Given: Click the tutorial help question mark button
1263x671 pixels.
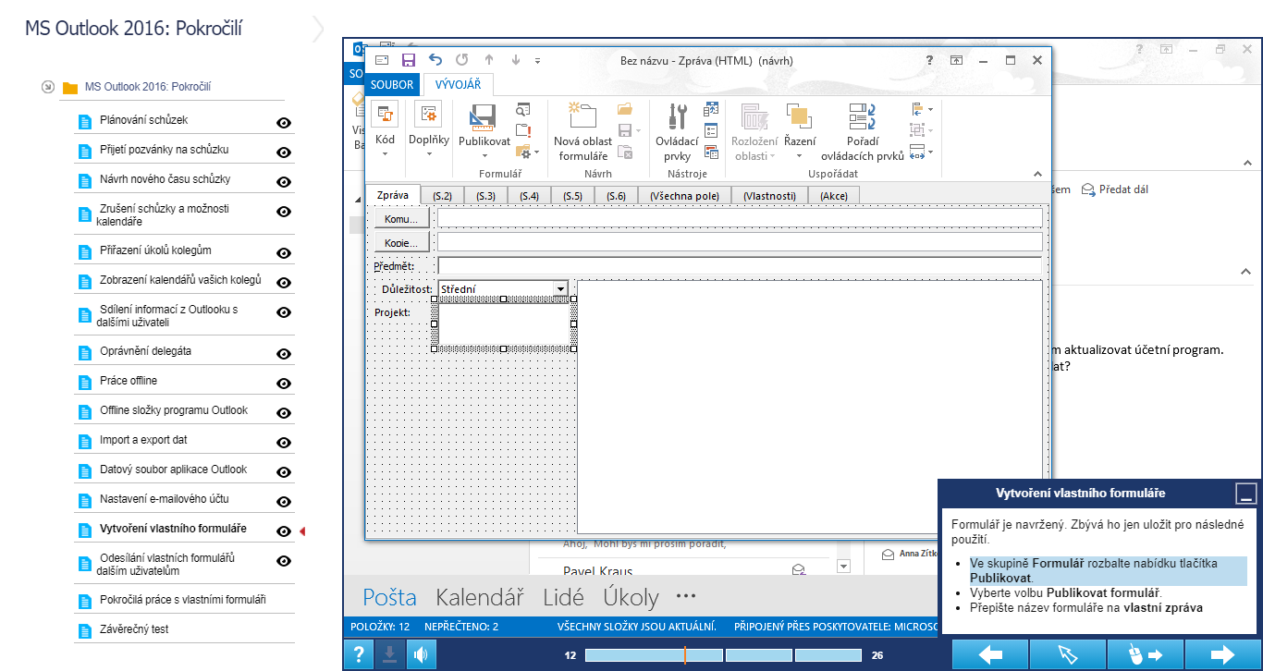Looking at the screenshot, I should tap(358, 655).
